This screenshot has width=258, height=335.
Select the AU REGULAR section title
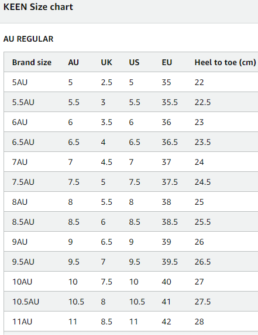pyautogui.click(x=28, y=39)
